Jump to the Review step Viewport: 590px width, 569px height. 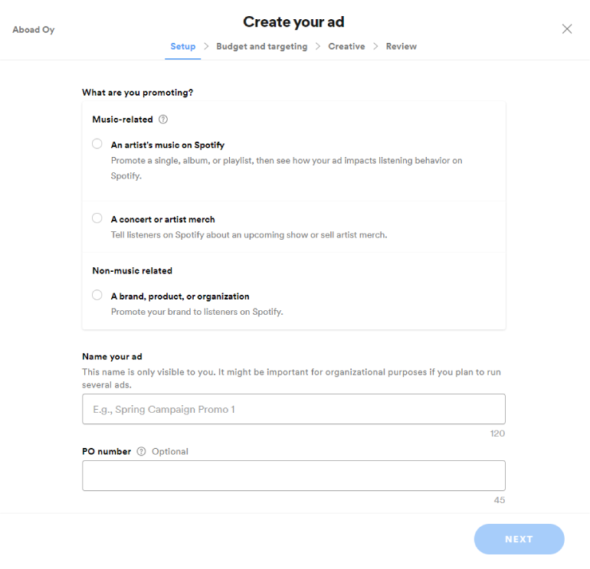click(402, 47)
